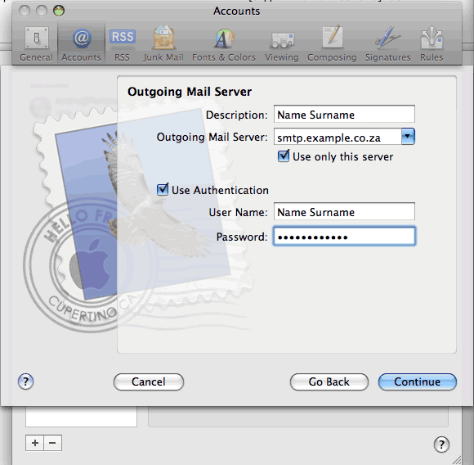Click the green zoom window button
The width and height of the screenshot is (474, 465).
click(59, 11)
